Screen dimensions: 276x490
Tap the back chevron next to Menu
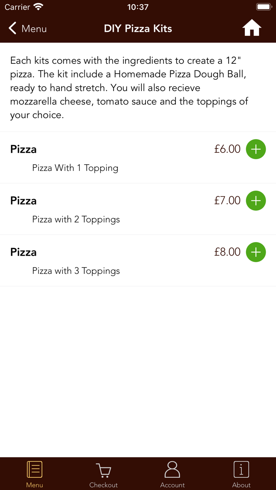coord(12,28)
